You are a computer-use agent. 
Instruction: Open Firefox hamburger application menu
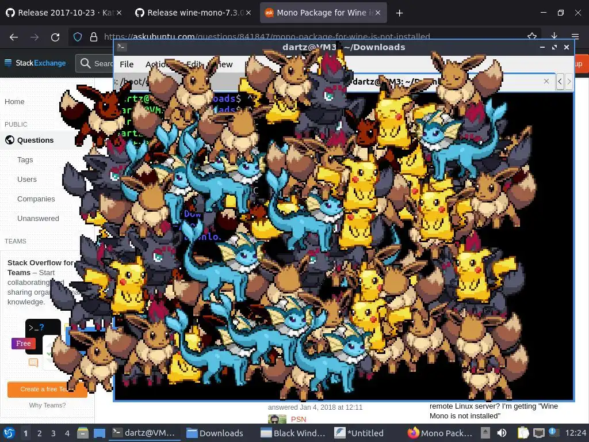[575, 36]
